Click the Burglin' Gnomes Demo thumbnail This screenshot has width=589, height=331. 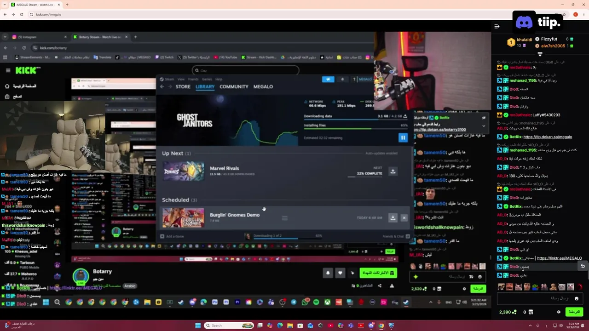tap(183, 218)
